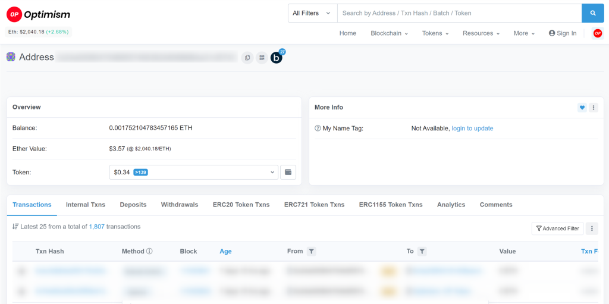The width and height of the screenshot is (609, 304).
Task: Filter transactions by To column
Action: tap(422, 252)
